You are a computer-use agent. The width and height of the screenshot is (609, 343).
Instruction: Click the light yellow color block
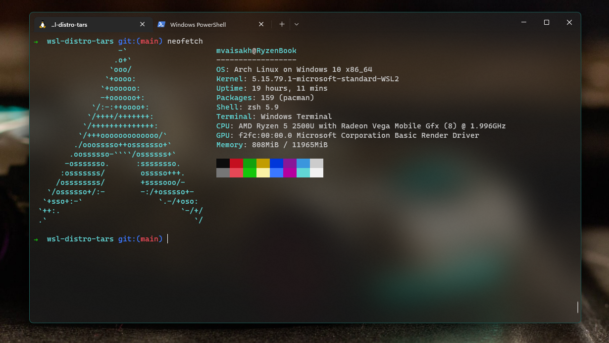tap(263, 172)
